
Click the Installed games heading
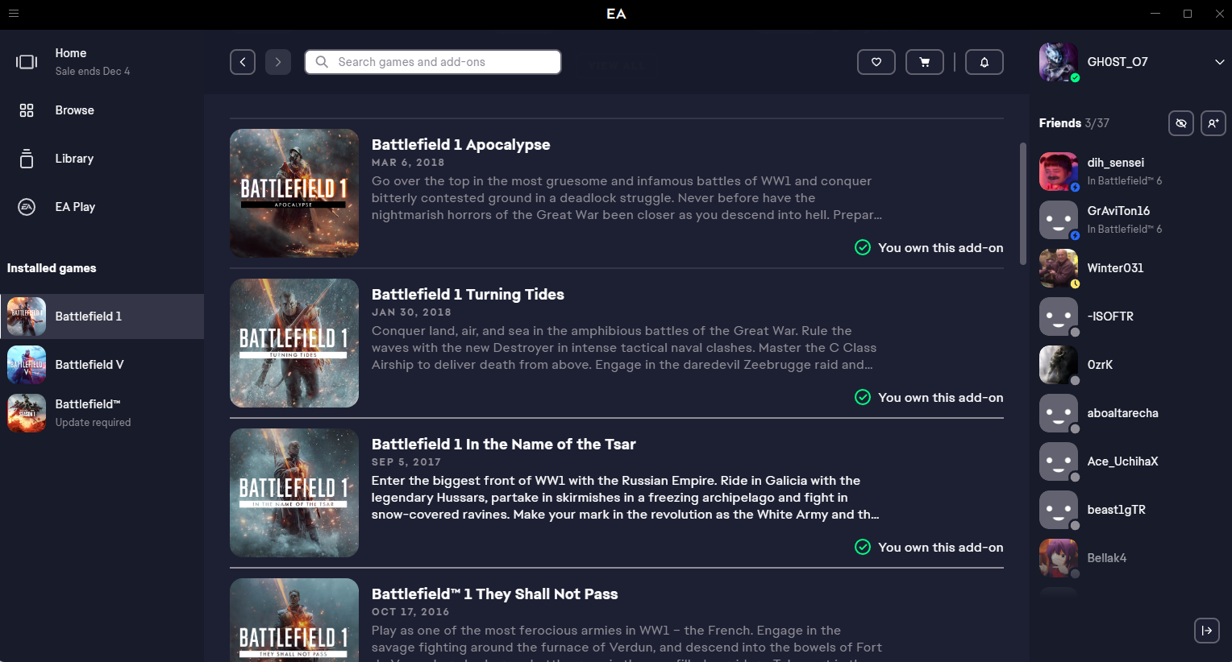coord(52,268)
